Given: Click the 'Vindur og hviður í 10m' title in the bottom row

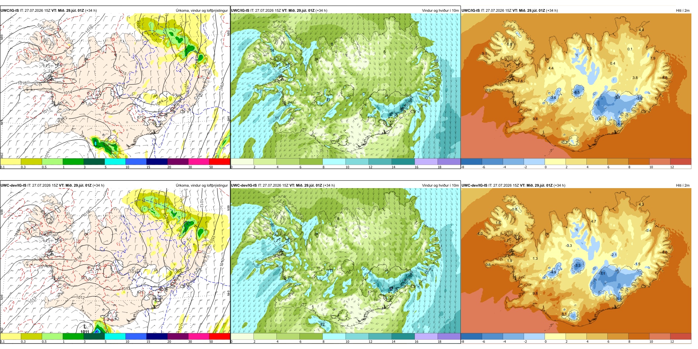Looking at the screenshot, I should [x=440, y=186].
